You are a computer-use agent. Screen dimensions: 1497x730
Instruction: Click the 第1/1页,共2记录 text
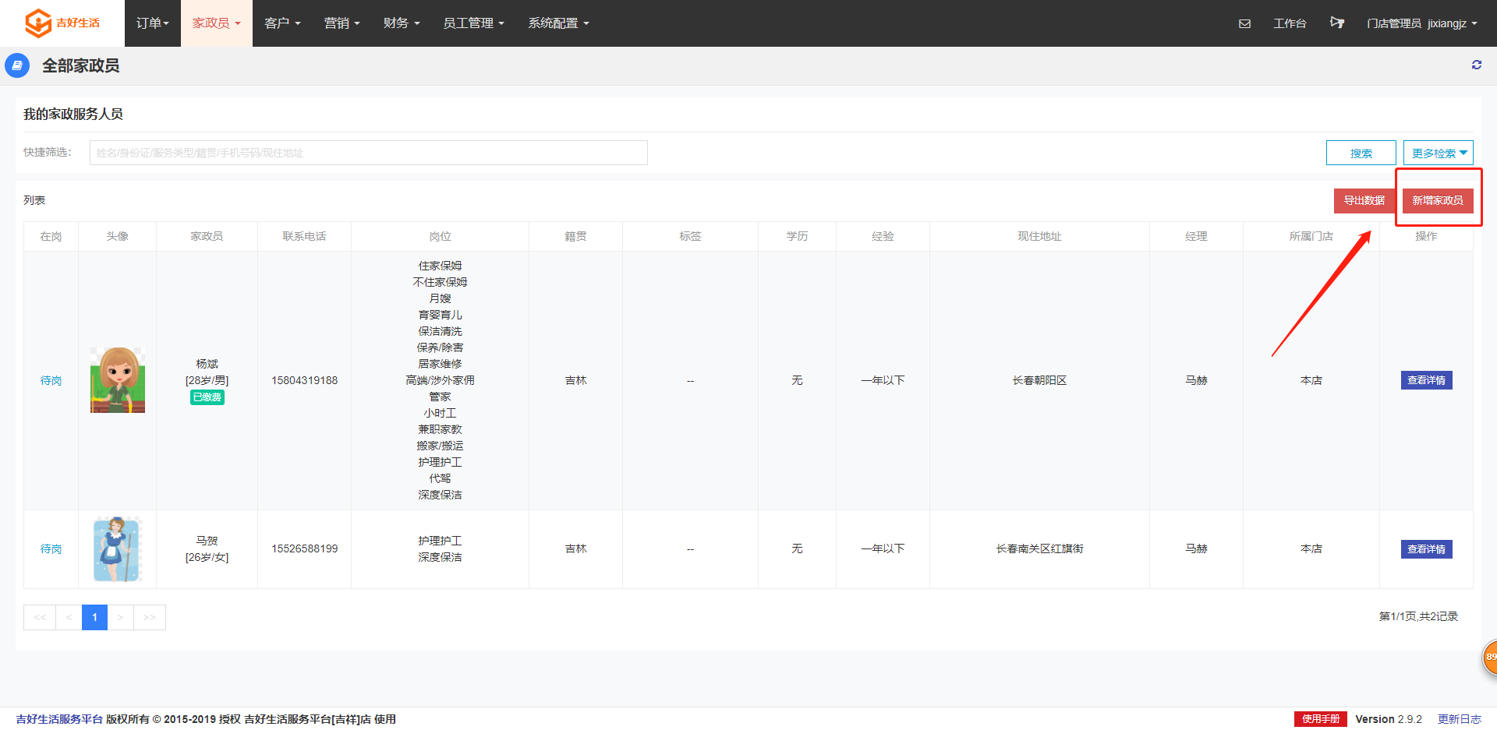pos(1418,616)
